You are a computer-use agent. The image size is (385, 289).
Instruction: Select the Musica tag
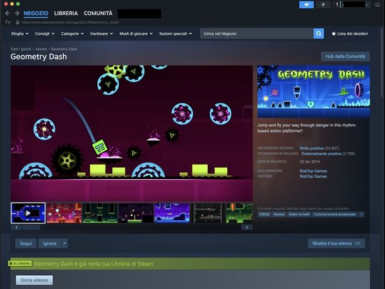click(279, 215)
